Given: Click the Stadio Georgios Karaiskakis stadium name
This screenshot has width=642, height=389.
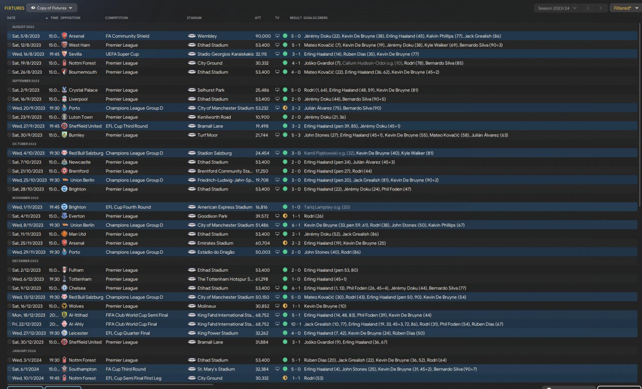Looking at the screenshot, I should [x=225, y=54].
